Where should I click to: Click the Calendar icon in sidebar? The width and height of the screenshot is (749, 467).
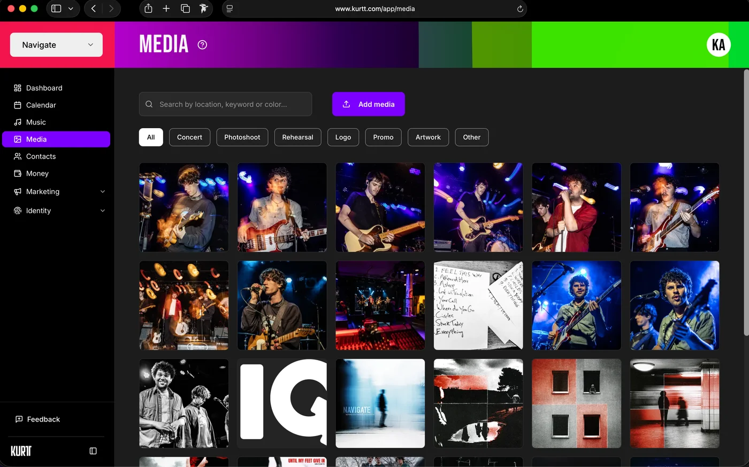tap(18, 105)
